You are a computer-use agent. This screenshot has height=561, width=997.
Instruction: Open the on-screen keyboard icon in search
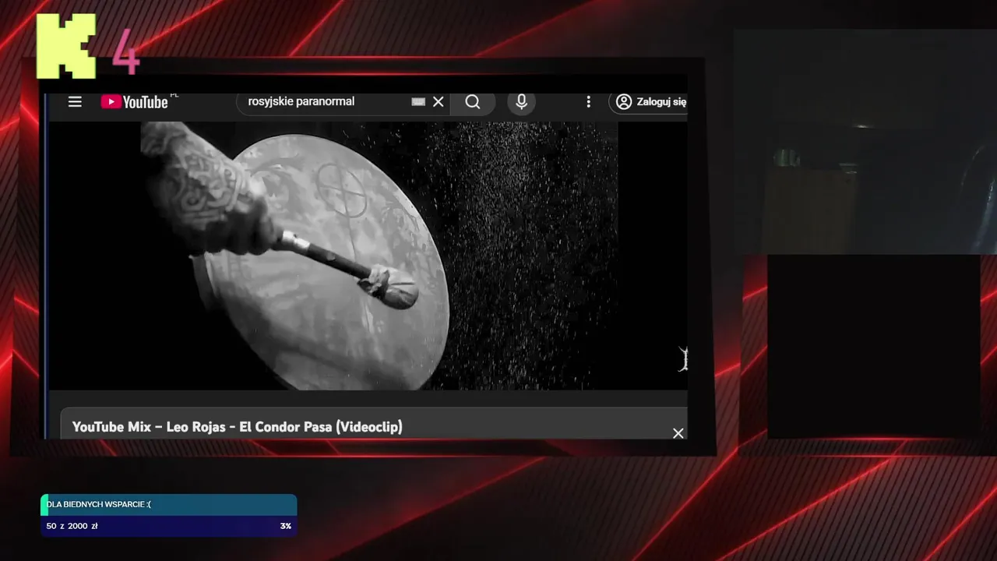tap(418, 101)
